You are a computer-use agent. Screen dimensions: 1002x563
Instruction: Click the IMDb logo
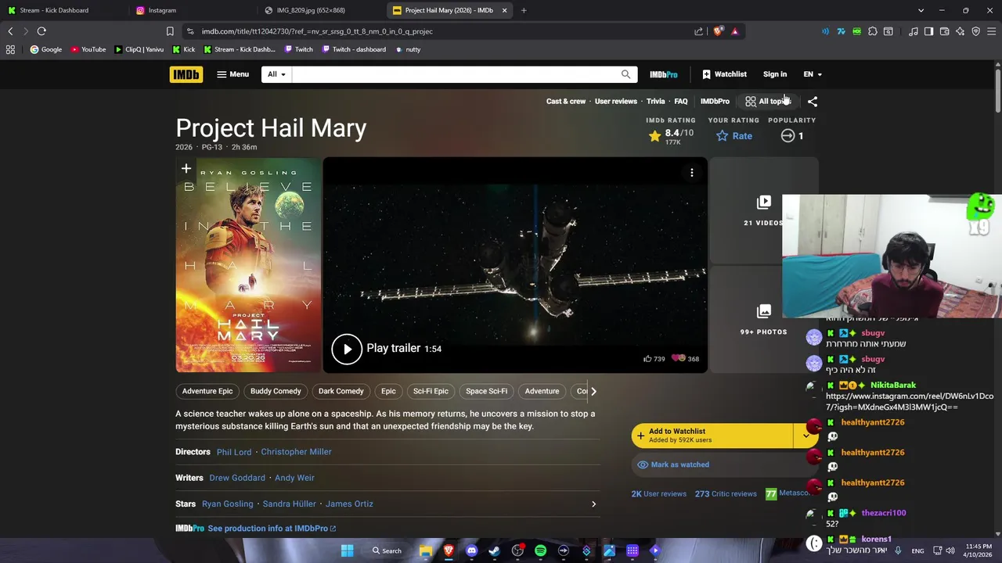(x=186, y=74)
